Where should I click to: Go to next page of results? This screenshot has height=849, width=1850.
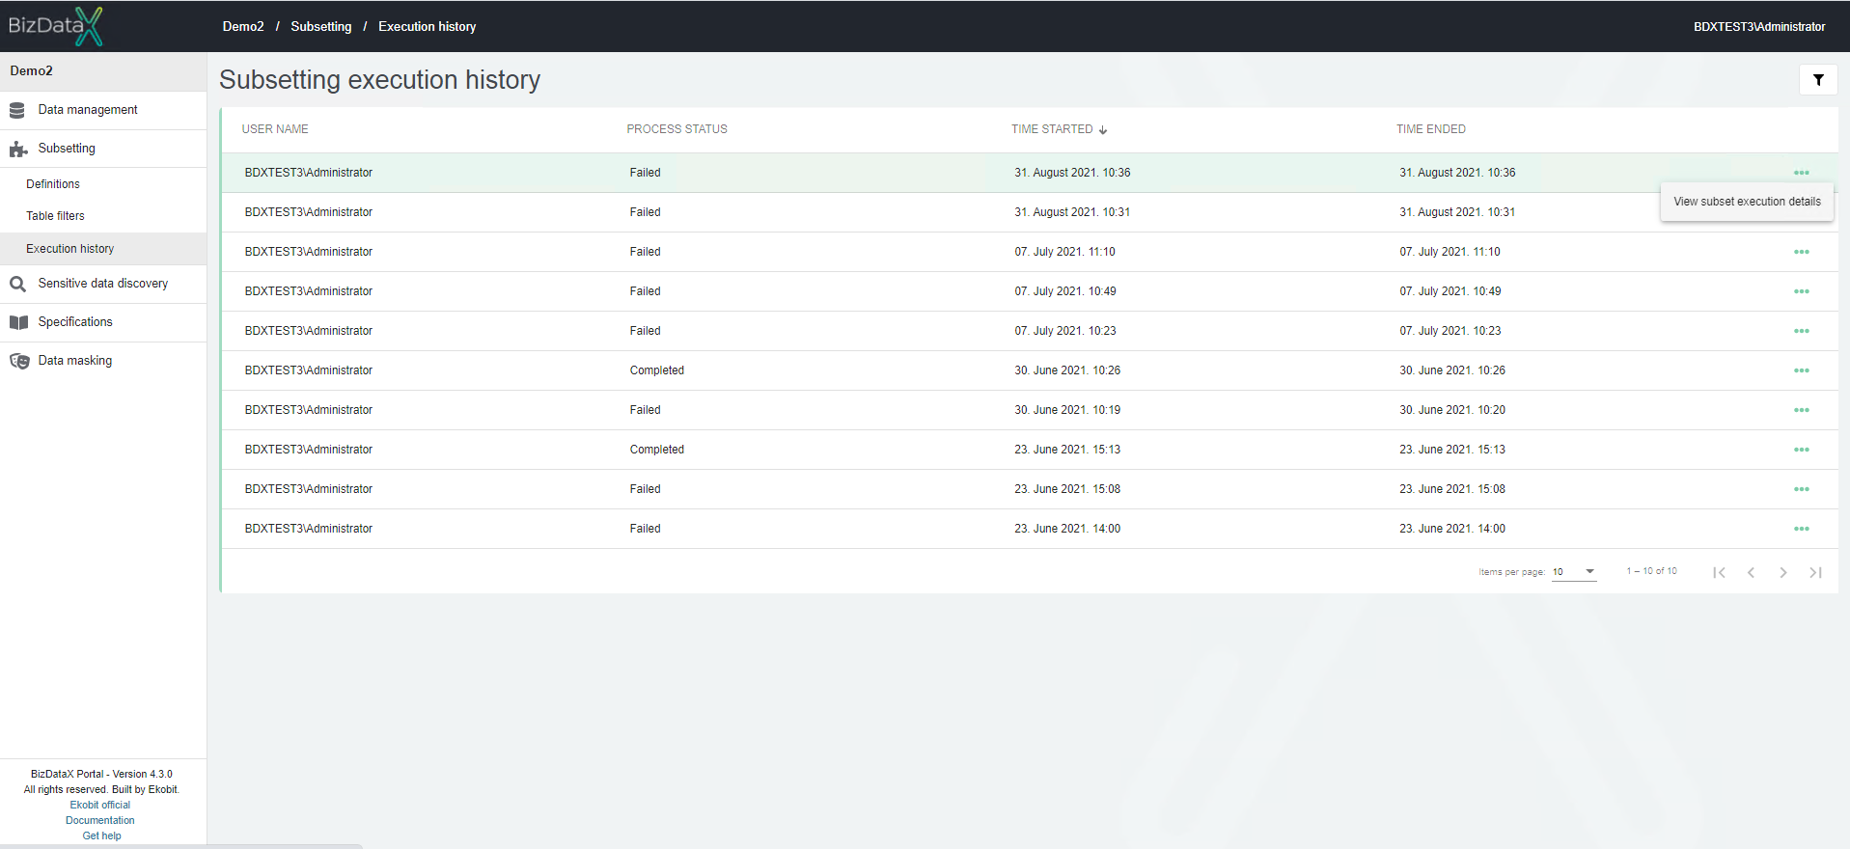point(1783,572)
